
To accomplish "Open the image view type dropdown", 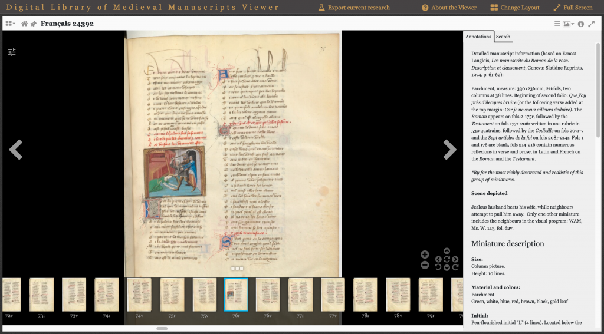I will click(x=568, y=24).
